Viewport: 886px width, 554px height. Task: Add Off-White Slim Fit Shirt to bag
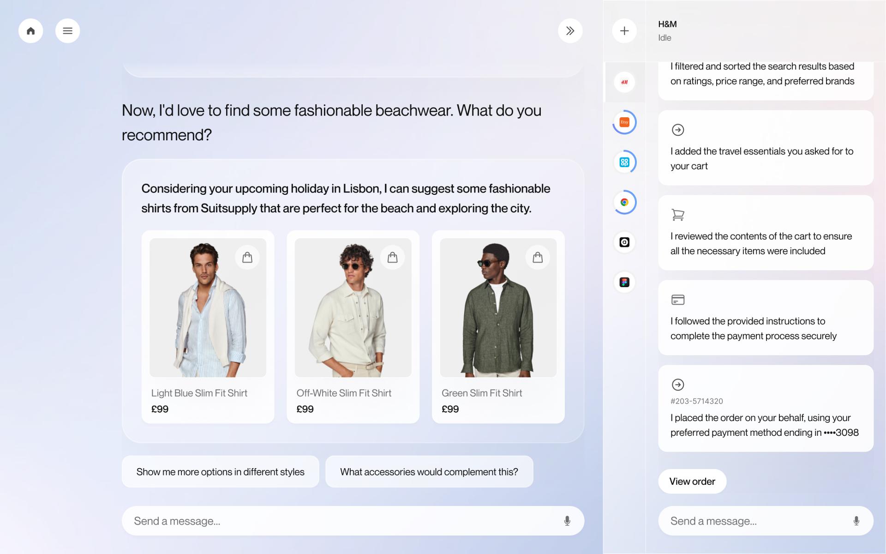point(393,257)
